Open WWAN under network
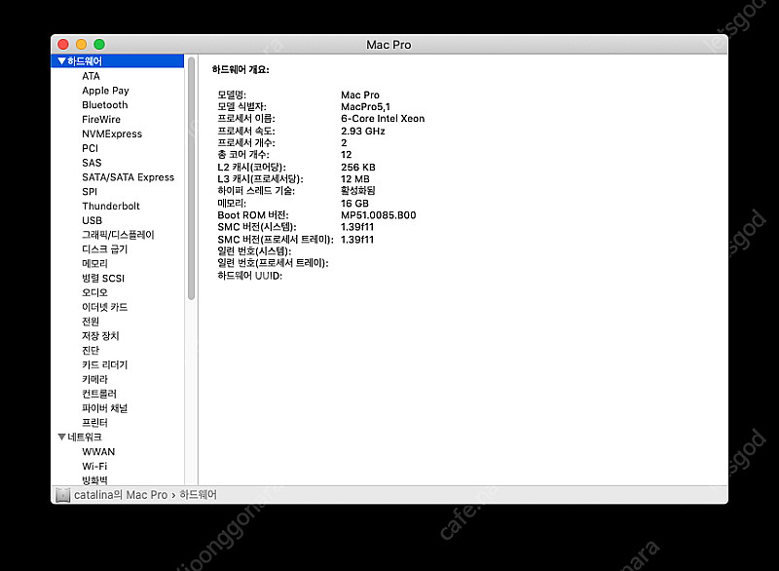 click(98, 452)
